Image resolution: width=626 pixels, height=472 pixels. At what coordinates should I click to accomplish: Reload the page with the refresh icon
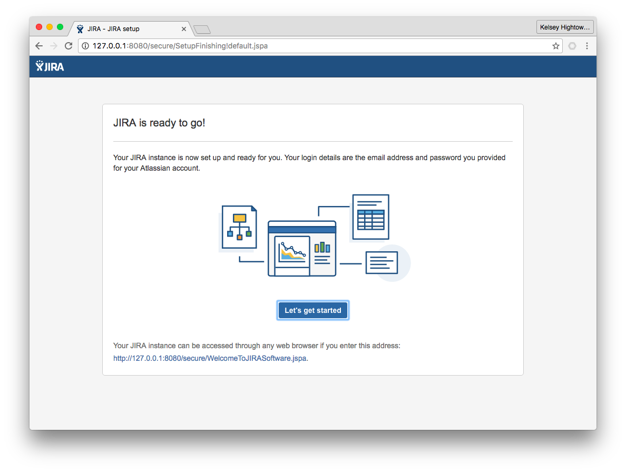(69, 46)
